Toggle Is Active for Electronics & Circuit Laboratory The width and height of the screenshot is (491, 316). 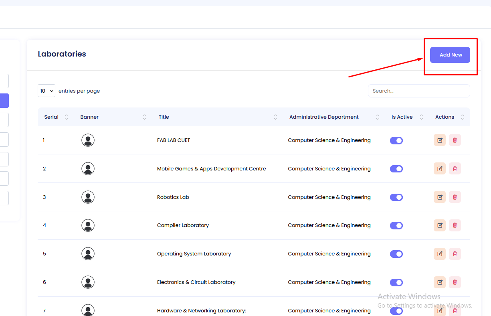(x=396, y=283)
